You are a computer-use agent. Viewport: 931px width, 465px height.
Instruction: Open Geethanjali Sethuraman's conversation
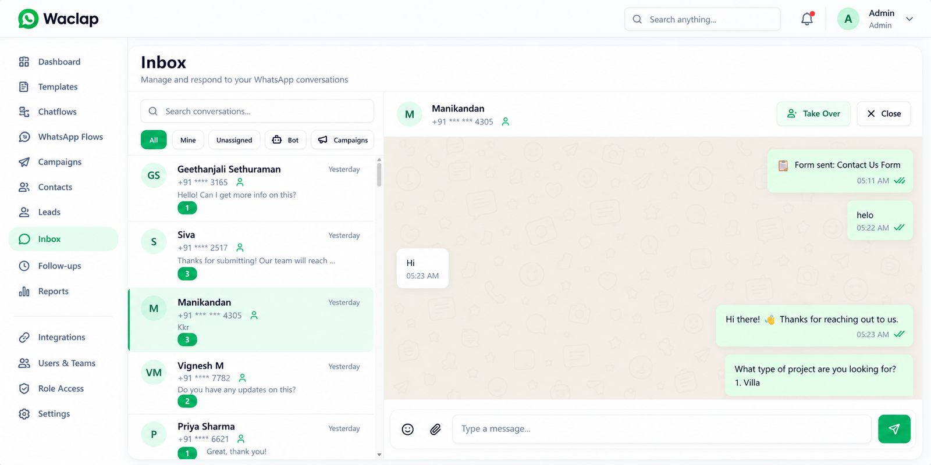pos(251,188)
